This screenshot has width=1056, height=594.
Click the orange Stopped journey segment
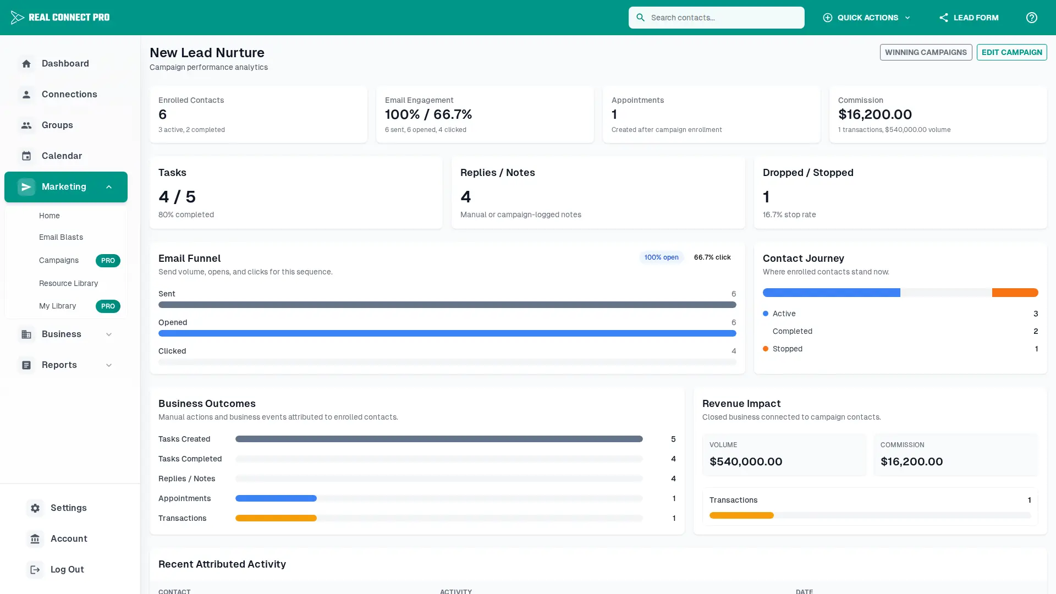pos(1015,293)
